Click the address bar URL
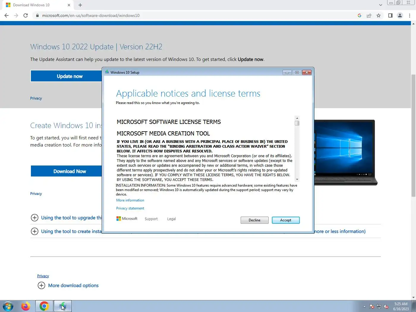Image resolution: width=416 pixels, height=312 pixels. coord(91,15)
